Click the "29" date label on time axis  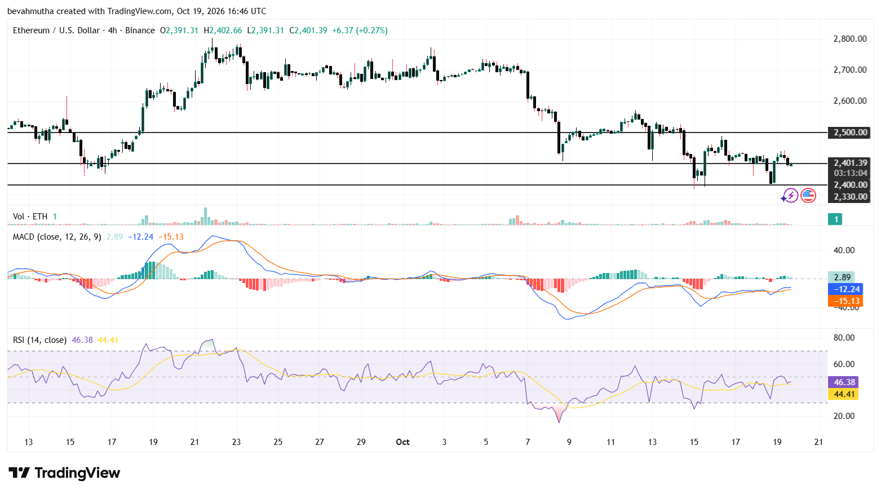coord(361,442)
